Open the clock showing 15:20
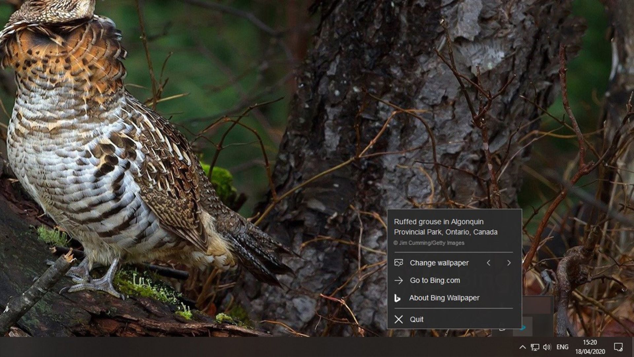This screenshot has height=357, width=634. pos(590,347)
